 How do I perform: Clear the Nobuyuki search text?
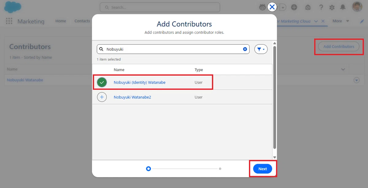tap(245, 49)
